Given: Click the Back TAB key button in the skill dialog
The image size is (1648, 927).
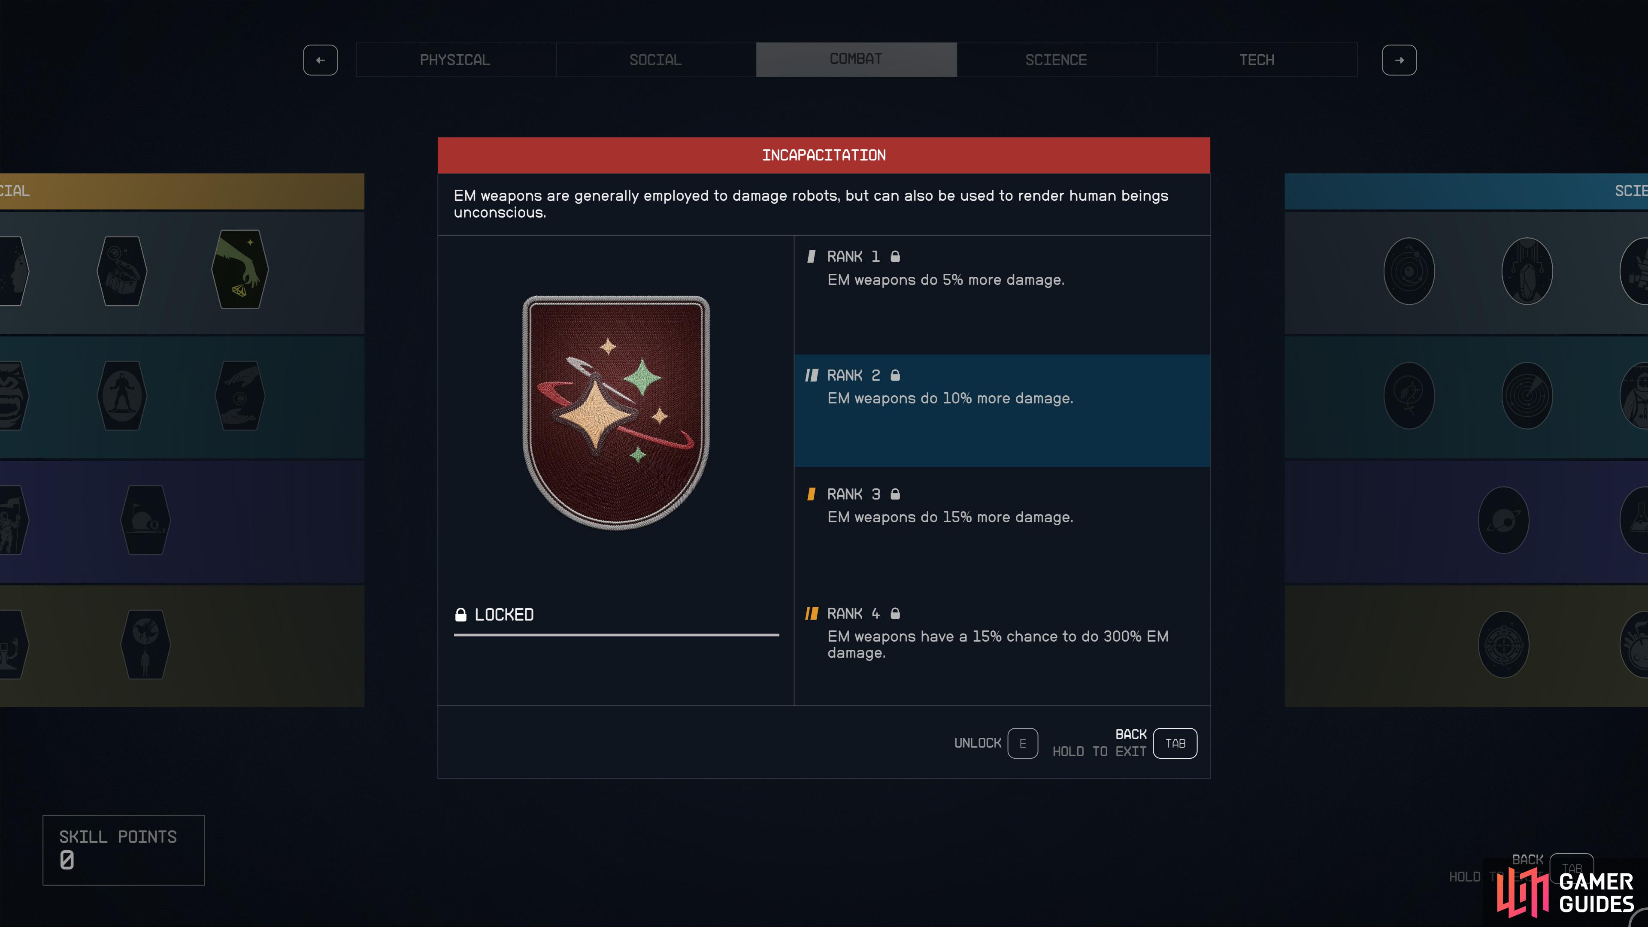Looking at the screenshot, I should coord(1175,743).
